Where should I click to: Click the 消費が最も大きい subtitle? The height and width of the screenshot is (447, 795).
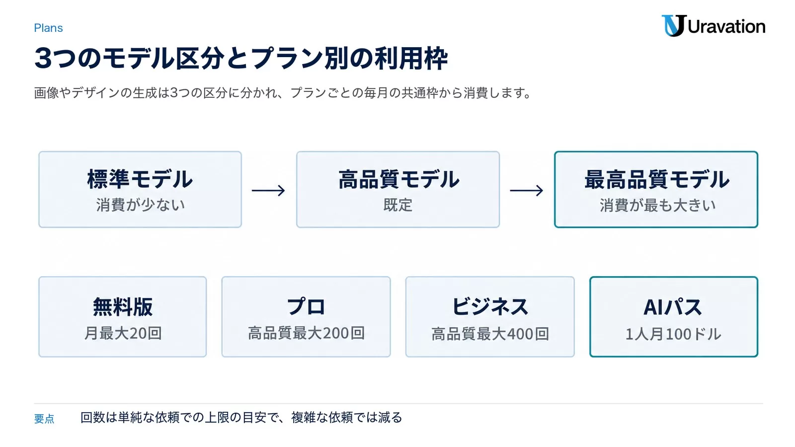[657, 205]
